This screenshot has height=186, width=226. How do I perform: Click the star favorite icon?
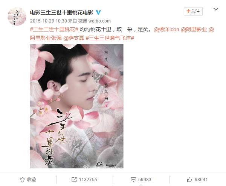(x=22, y=179)
